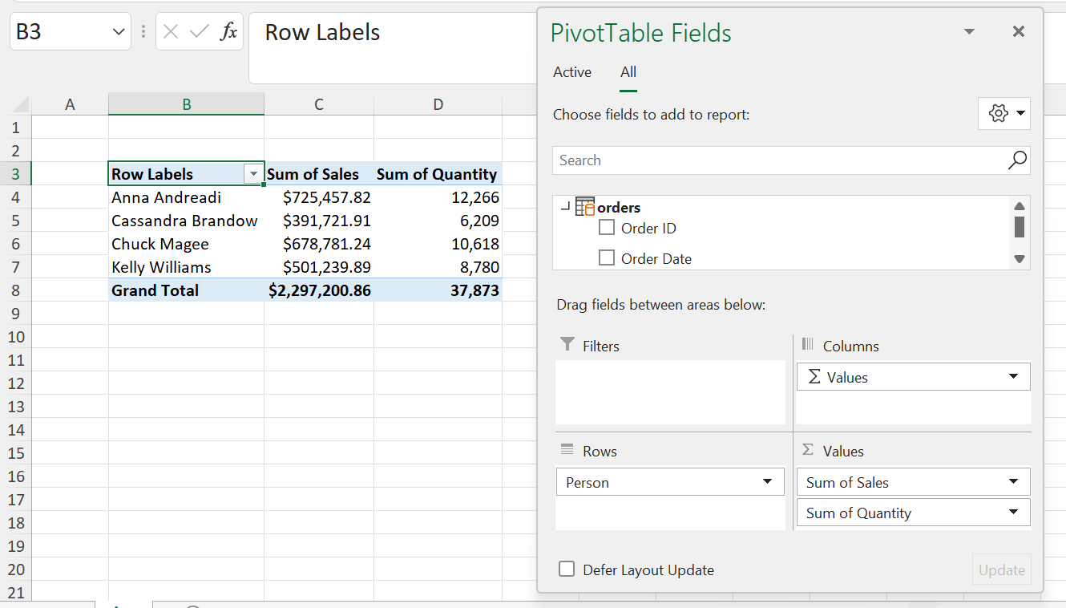Expand the Name Box dropdown
This screenshot has width=1066, height=608.
[x=119, y=32]
